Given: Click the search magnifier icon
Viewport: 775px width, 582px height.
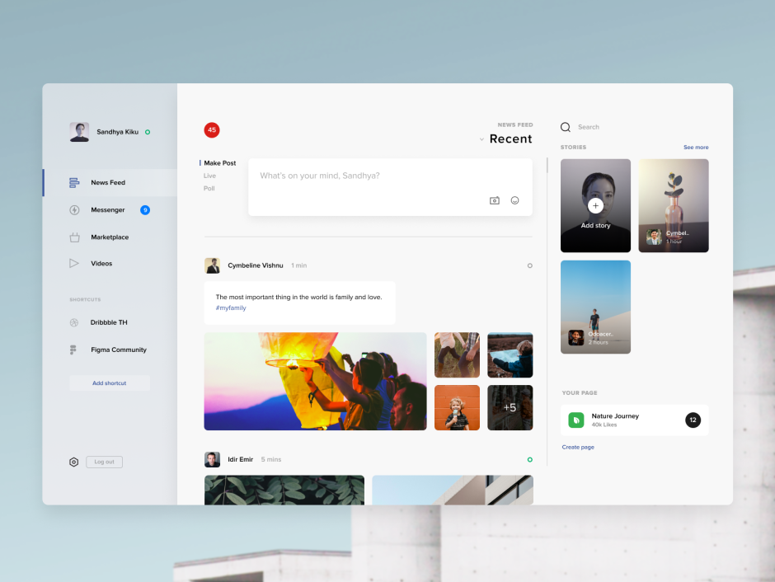Looking at the screenshot, I should [x=566, y=127].
